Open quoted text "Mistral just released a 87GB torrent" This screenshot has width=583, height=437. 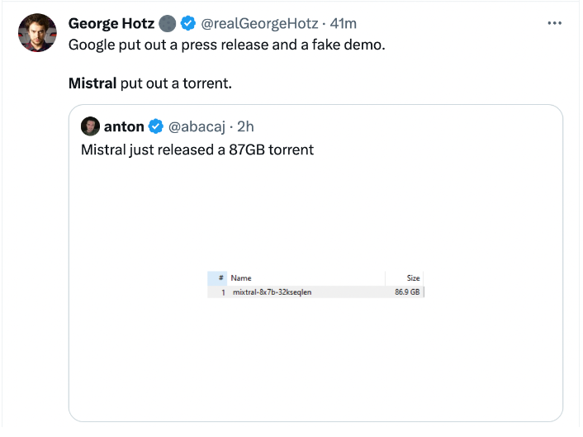[197, 150]
